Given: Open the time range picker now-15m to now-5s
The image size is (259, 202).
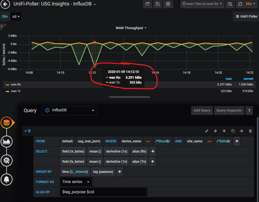Looking at the screenshot, I should click(202, 4).
